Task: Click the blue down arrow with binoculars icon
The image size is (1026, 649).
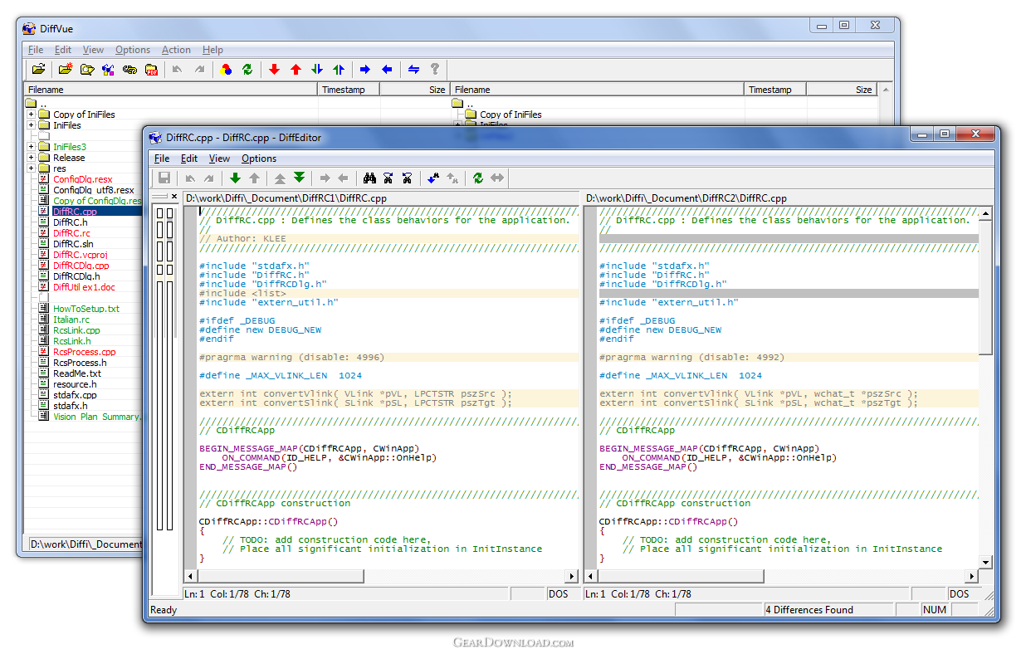Action: point(432,178)
